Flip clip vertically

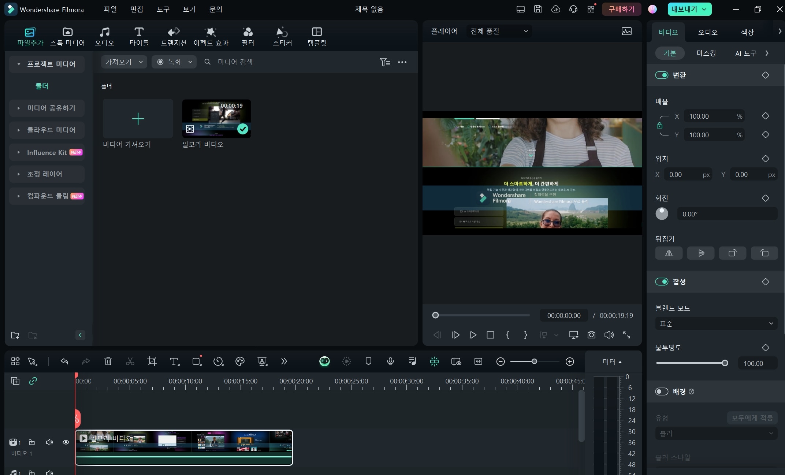[701, 253]
